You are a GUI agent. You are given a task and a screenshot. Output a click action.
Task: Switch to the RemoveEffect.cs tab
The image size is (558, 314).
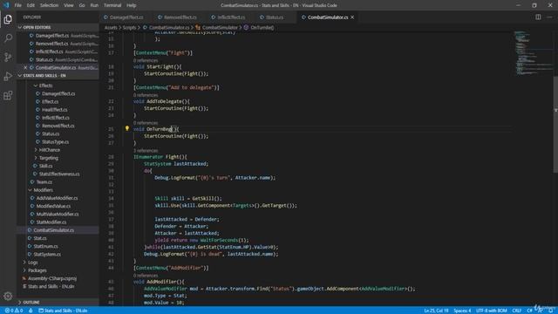[180, 17]
